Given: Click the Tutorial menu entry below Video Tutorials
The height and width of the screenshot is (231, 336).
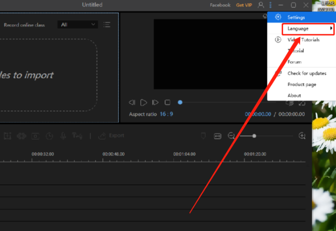Looking at the screenshot, I should coord(302,51).
